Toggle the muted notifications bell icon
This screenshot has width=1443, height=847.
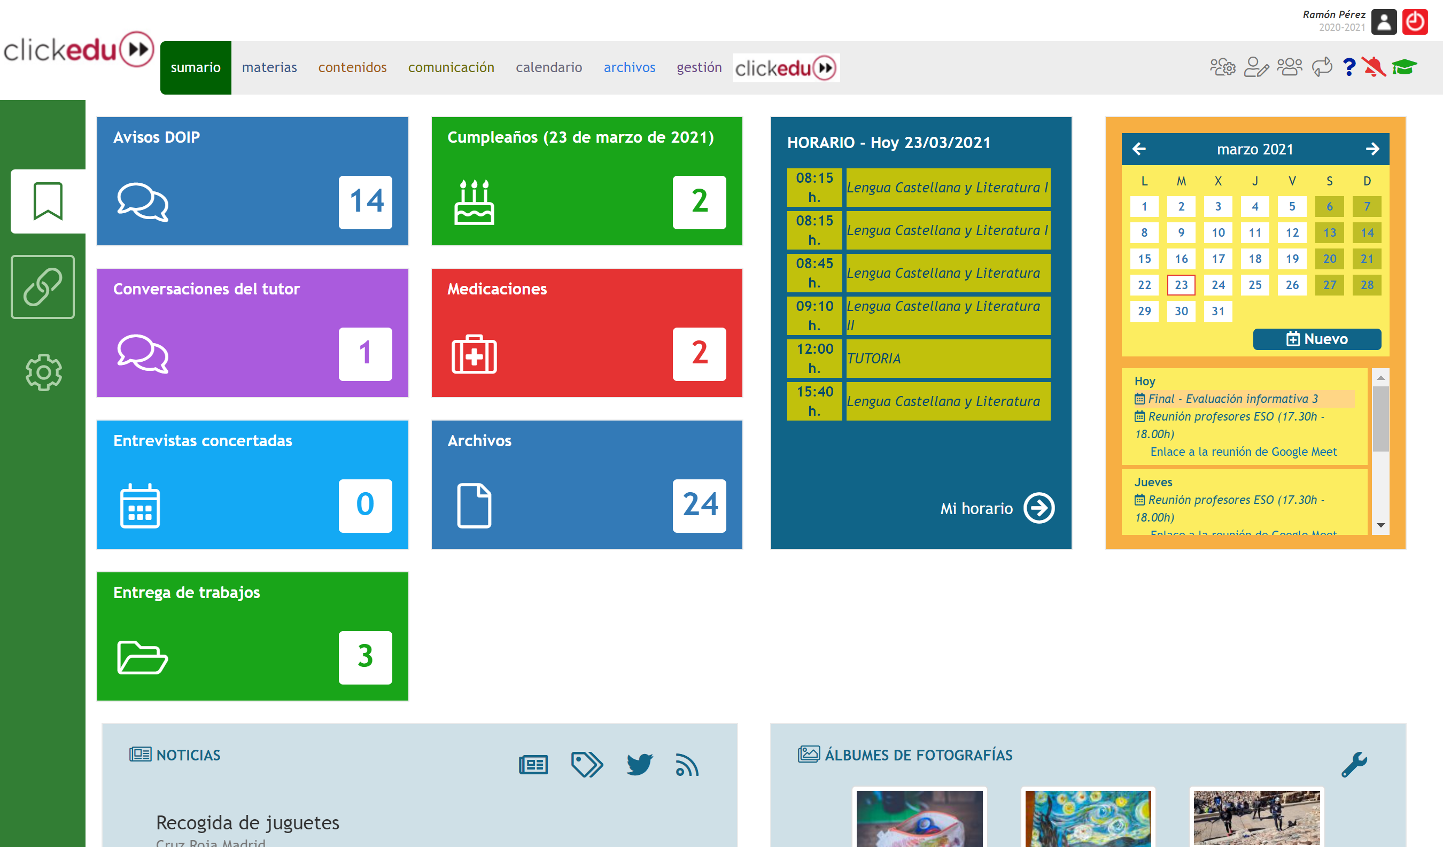click(x=1373, y=67)
